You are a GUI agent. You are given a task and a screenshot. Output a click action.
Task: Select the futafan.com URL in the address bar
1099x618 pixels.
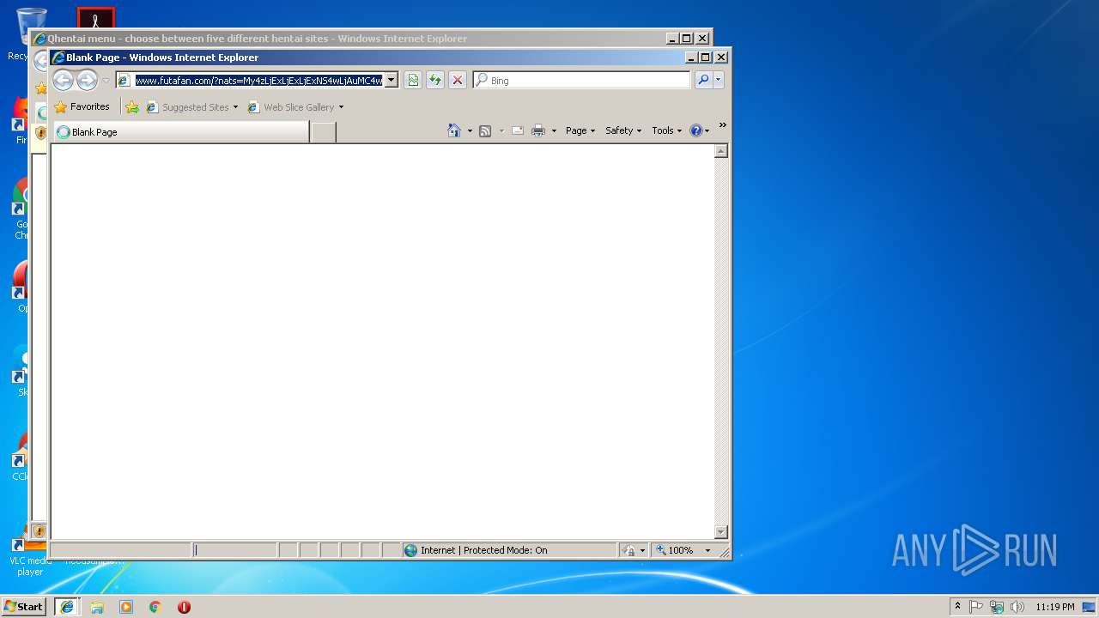tap(258, 81)
